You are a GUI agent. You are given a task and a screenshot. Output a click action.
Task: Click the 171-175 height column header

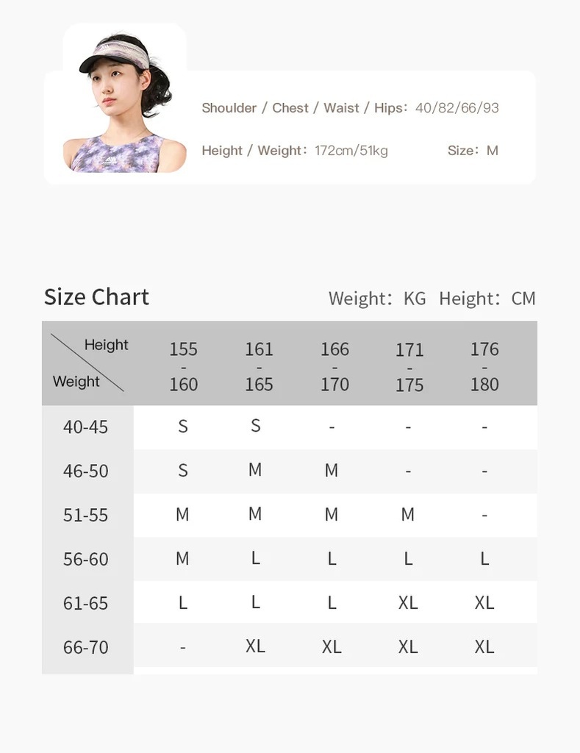(x=409, y=365)
